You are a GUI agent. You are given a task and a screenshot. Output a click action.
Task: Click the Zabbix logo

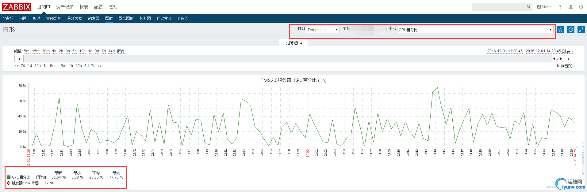click(x=17, y=7)
